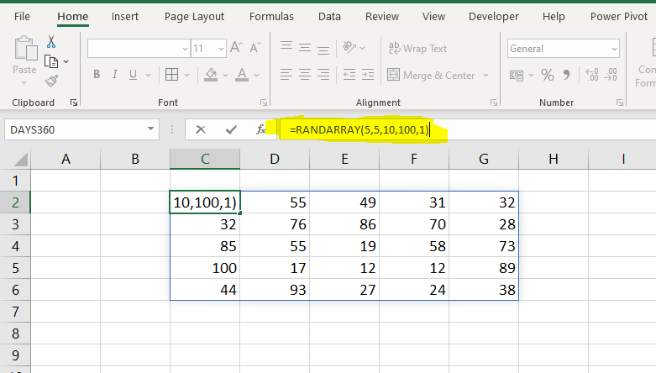Open the Name Box dropdown arrow
The width and height of the screenshot is (656, 373).
[x=150, y=129]
